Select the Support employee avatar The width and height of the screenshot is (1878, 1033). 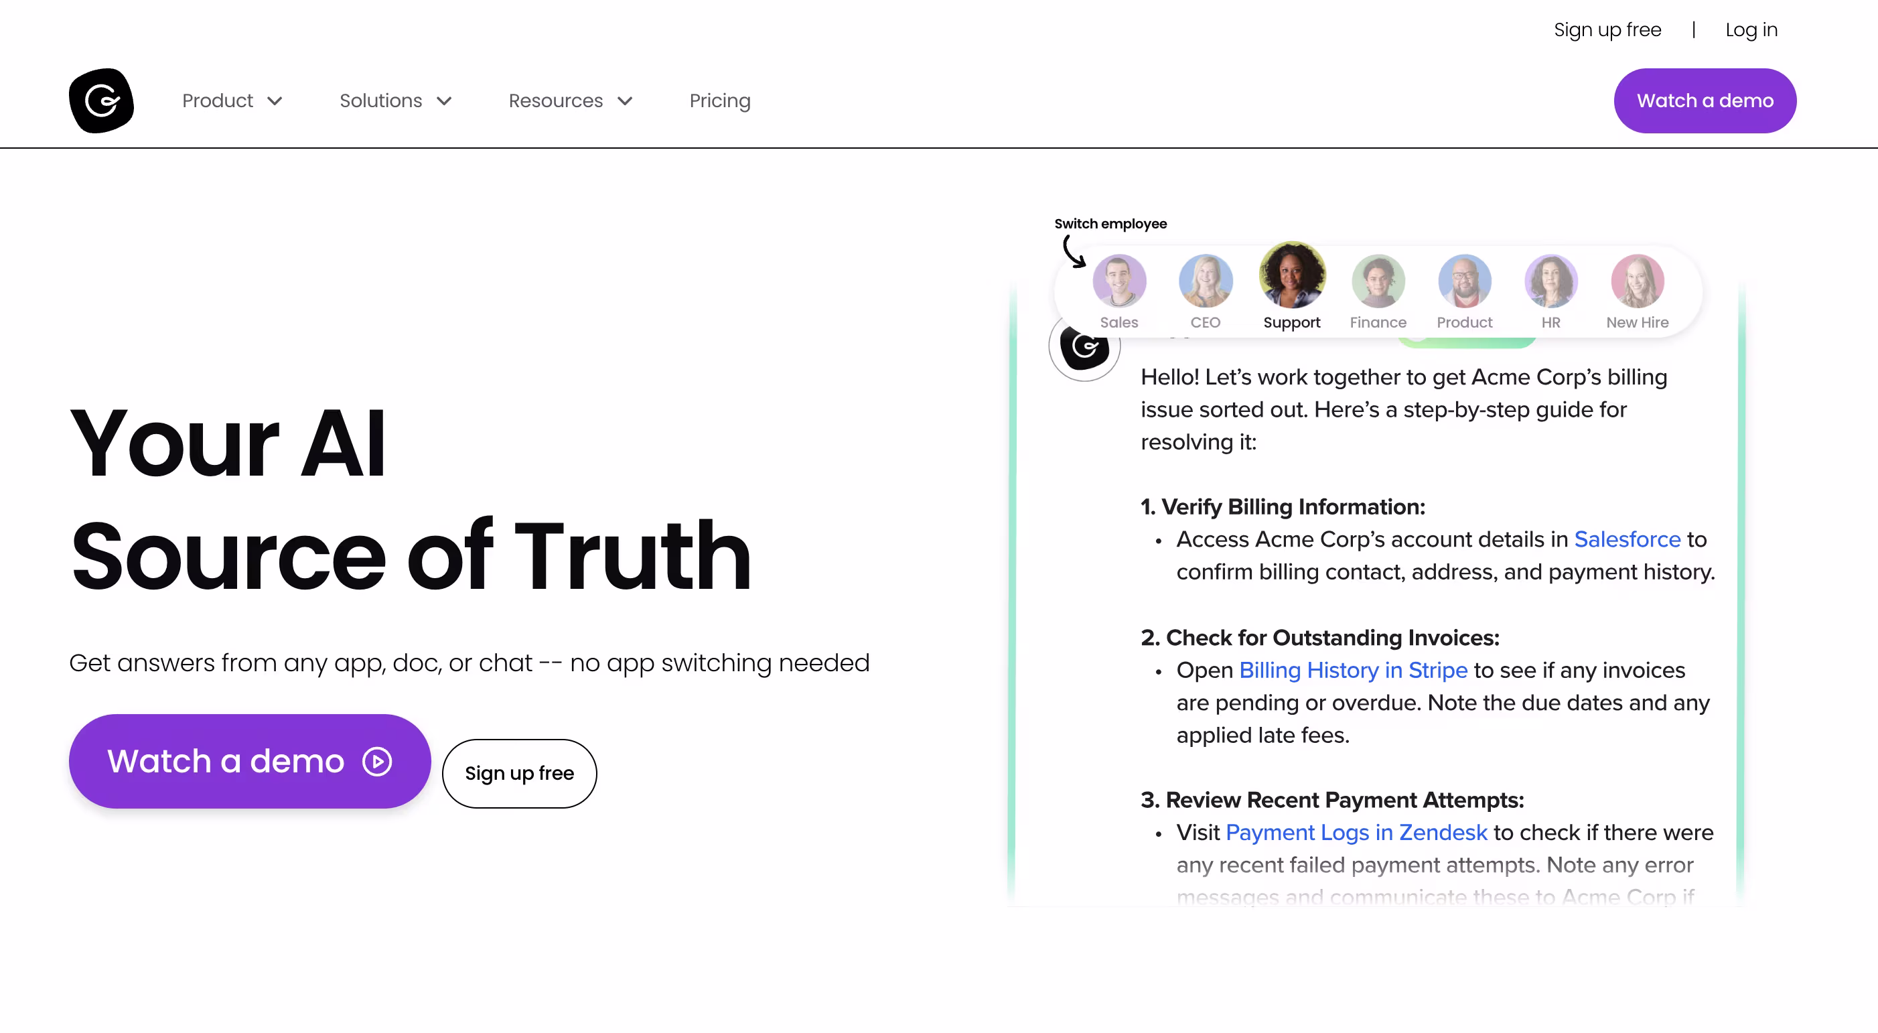click(x=1292, y=275)
